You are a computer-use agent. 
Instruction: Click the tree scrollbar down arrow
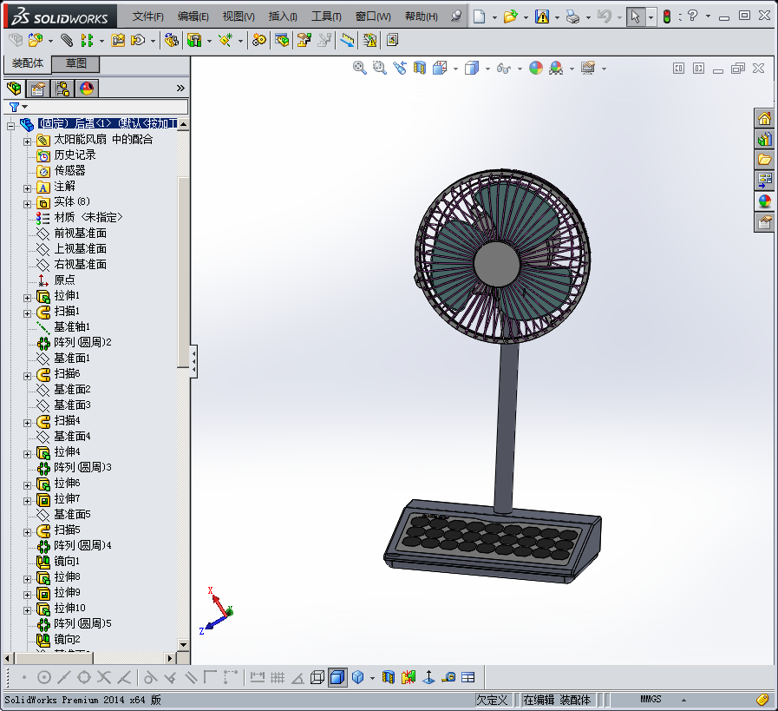[184, 645]
